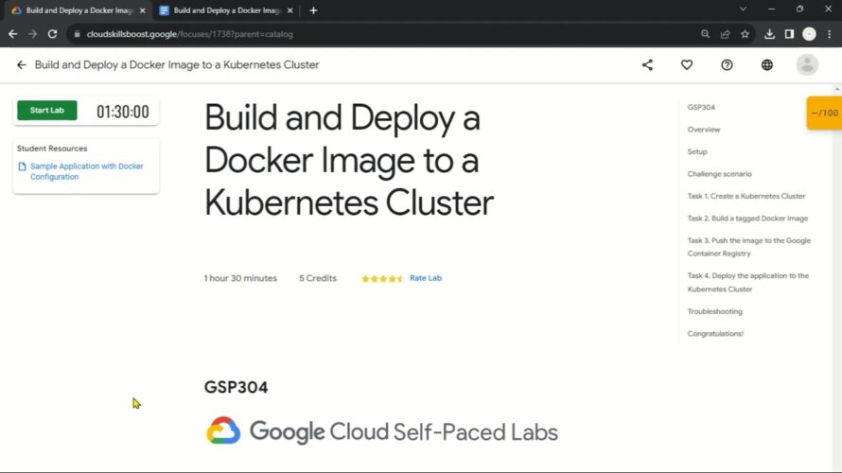Click the 5 Credits label
The width and height of the screenshot is (842, 473).
pos(318,278)
